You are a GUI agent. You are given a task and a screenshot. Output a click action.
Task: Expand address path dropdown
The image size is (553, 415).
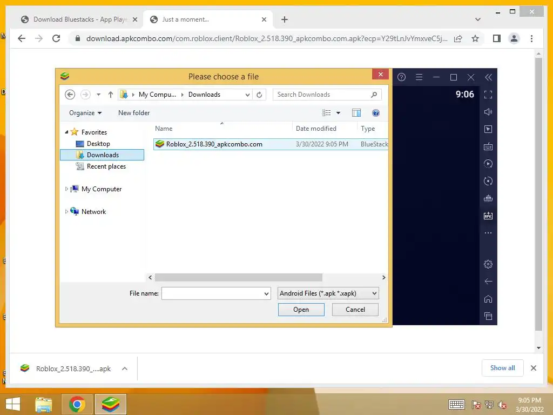tap(247, 95)
